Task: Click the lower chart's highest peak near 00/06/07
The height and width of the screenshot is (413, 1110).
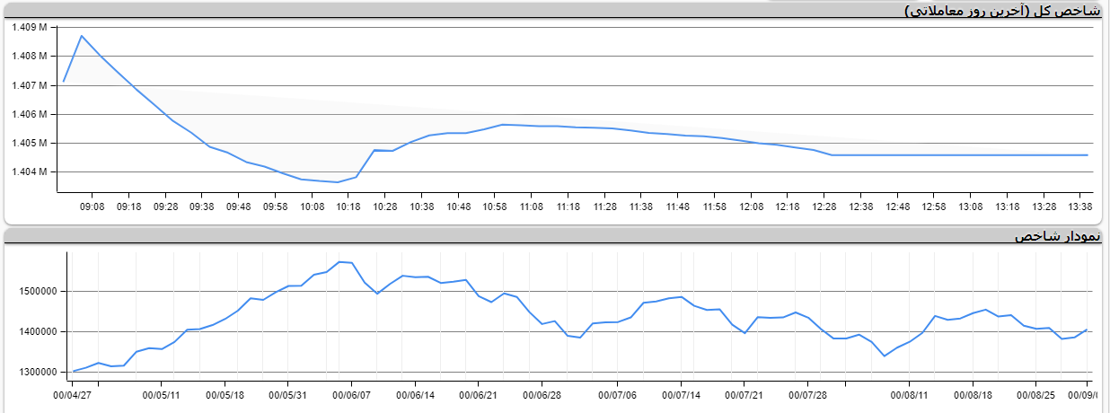Action: 339,261
